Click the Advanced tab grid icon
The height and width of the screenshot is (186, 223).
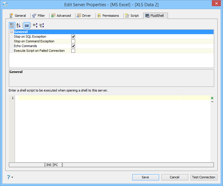click(53, 16)
